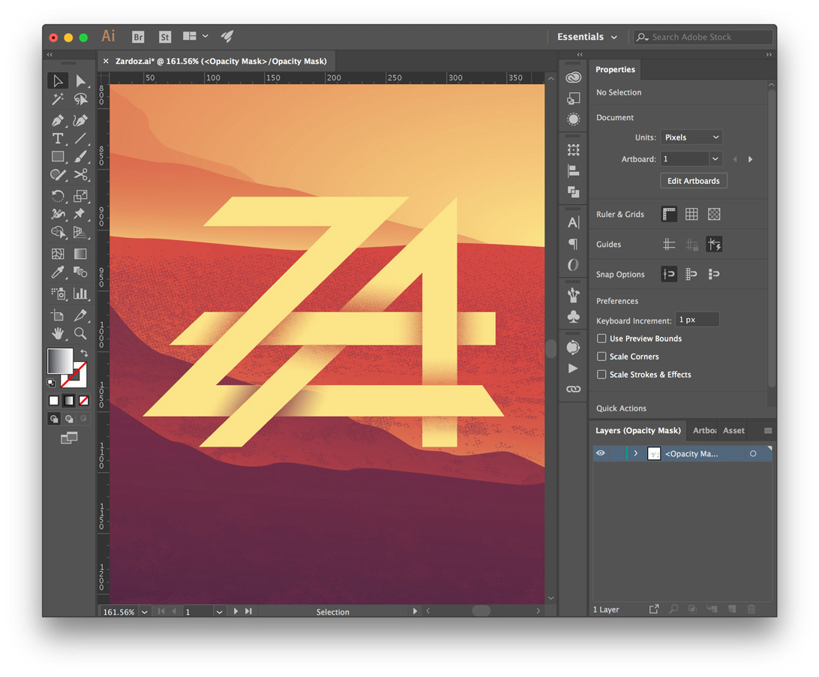Viewport: 819px width, 677px height.
Task: Select the Scale tool
Action: [x=80, y=196]
